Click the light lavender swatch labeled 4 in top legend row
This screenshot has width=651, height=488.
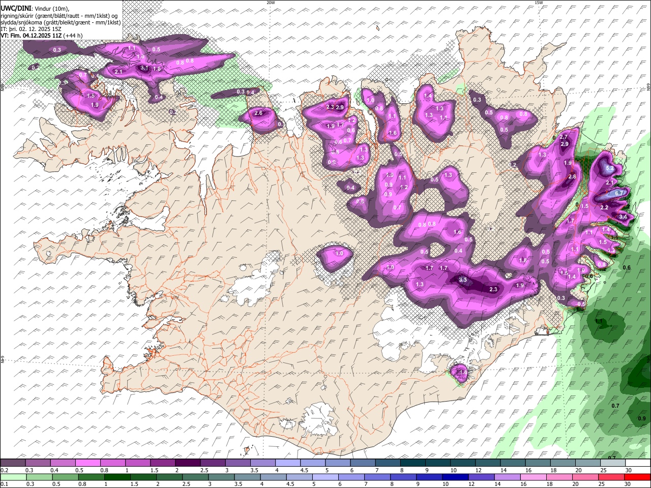pyautogui.click(x=288, y=463)
